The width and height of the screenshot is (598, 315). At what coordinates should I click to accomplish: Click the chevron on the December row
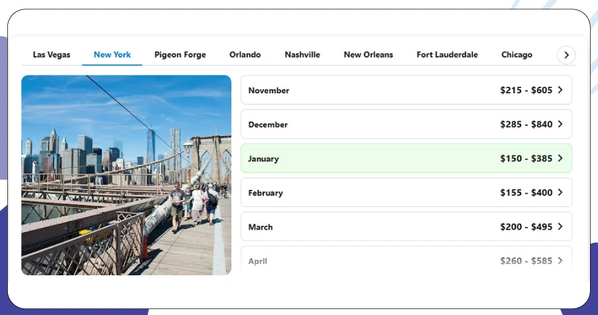pyautogui.click(x=560, y=124)
